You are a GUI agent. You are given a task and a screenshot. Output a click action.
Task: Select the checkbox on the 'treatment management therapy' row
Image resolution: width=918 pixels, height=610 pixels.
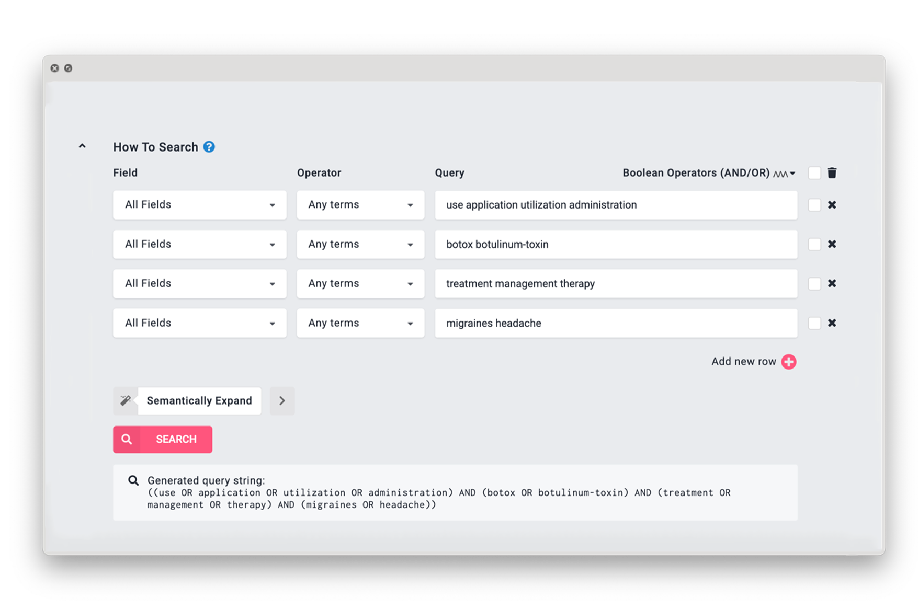point(814,283)
